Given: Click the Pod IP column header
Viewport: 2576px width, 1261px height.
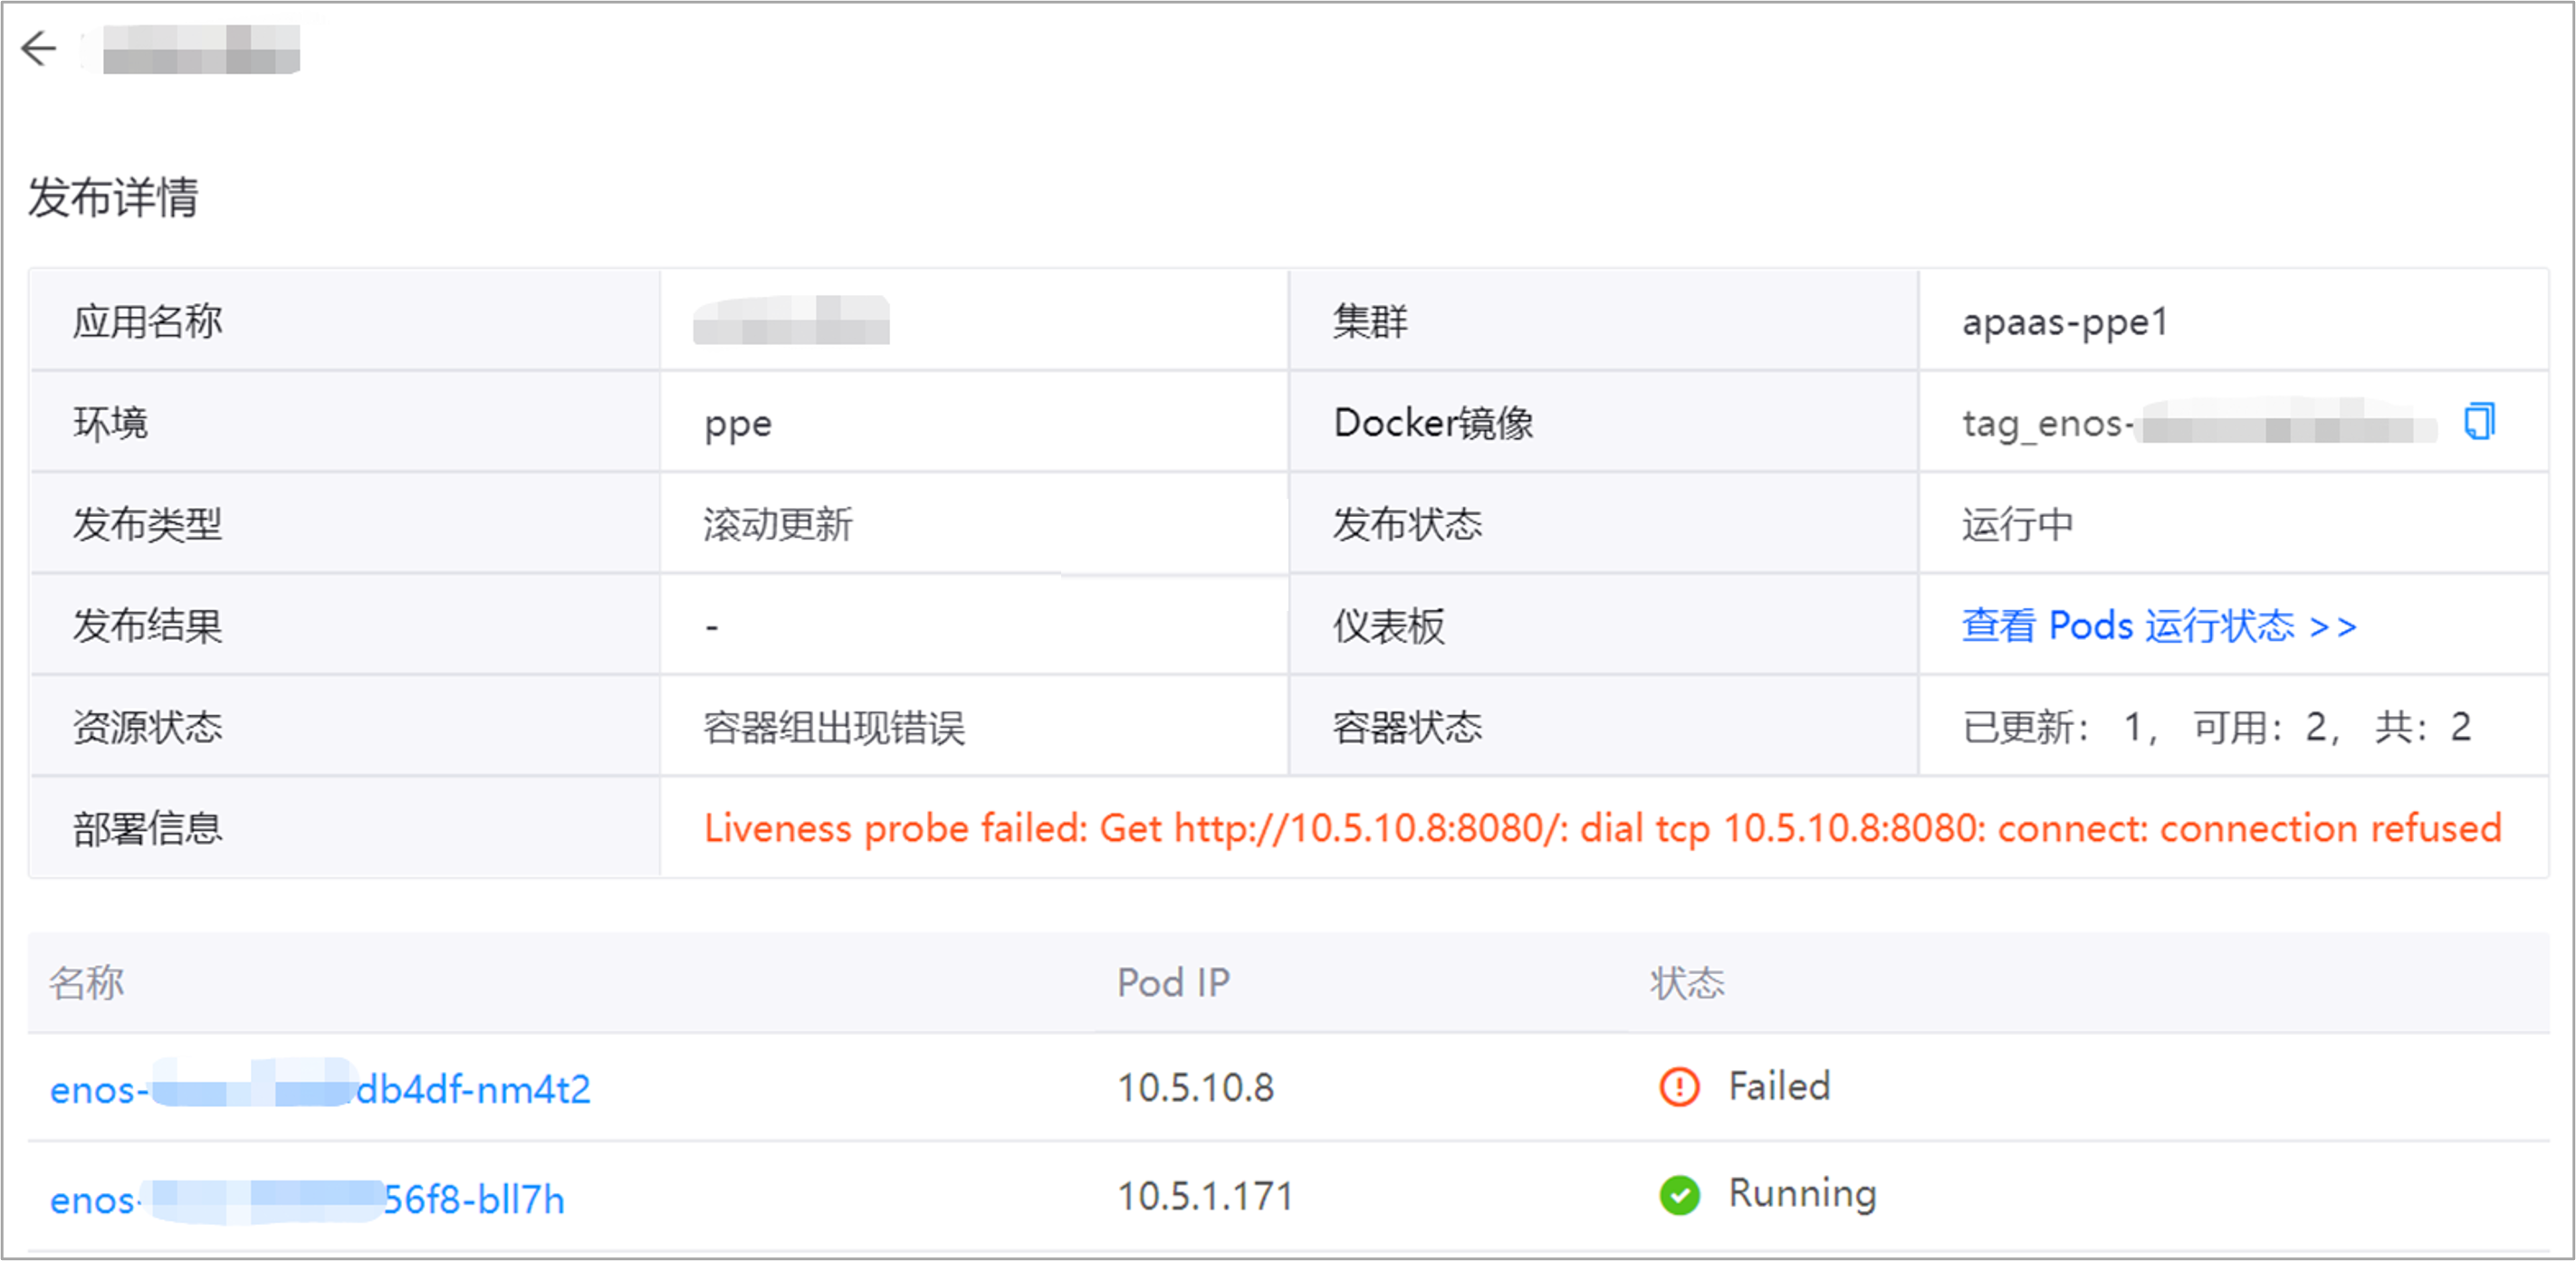Looking at the screenshot, I should coord(1173,983).
